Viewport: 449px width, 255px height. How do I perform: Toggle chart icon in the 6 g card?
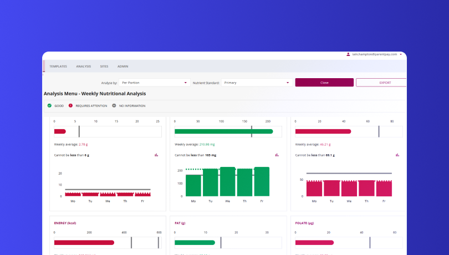click(x=156, y=155)
